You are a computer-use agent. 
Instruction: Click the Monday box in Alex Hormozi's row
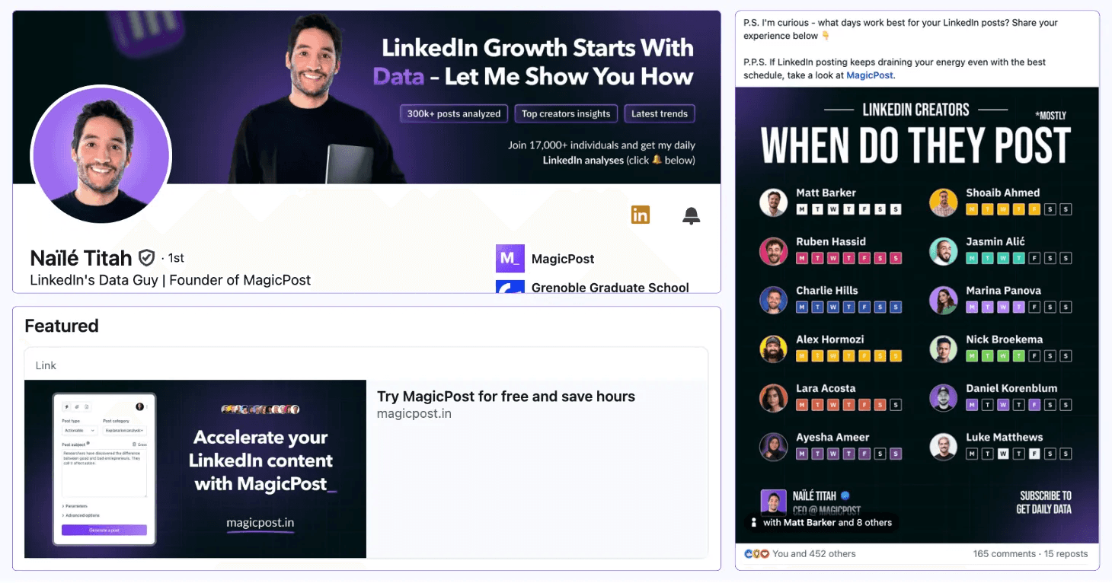(x=801, y=356)
